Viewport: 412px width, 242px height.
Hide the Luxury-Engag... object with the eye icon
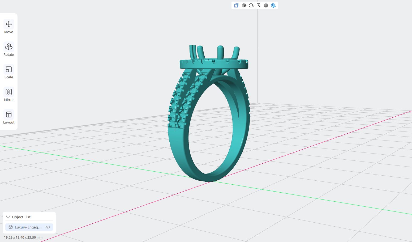(x=48, y=227)
